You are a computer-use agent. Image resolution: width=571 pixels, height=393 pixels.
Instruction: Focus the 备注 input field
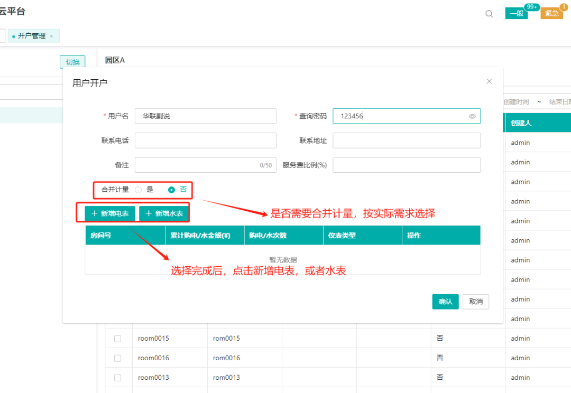pyautogui.click(x=205, y=165)
